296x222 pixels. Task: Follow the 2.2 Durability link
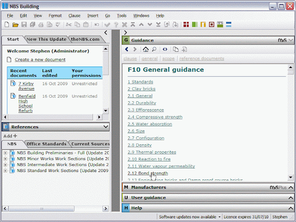tap(142, 103)
